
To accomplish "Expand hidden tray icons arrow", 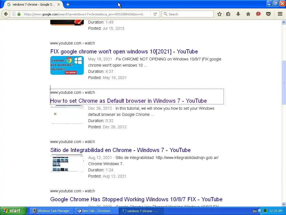I will tap(260, 211).
